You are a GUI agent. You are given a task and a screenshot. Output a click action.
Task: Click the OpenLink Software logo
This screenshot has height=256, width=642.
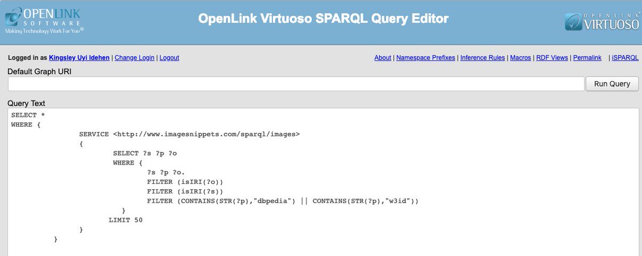(x=44, y=20)
